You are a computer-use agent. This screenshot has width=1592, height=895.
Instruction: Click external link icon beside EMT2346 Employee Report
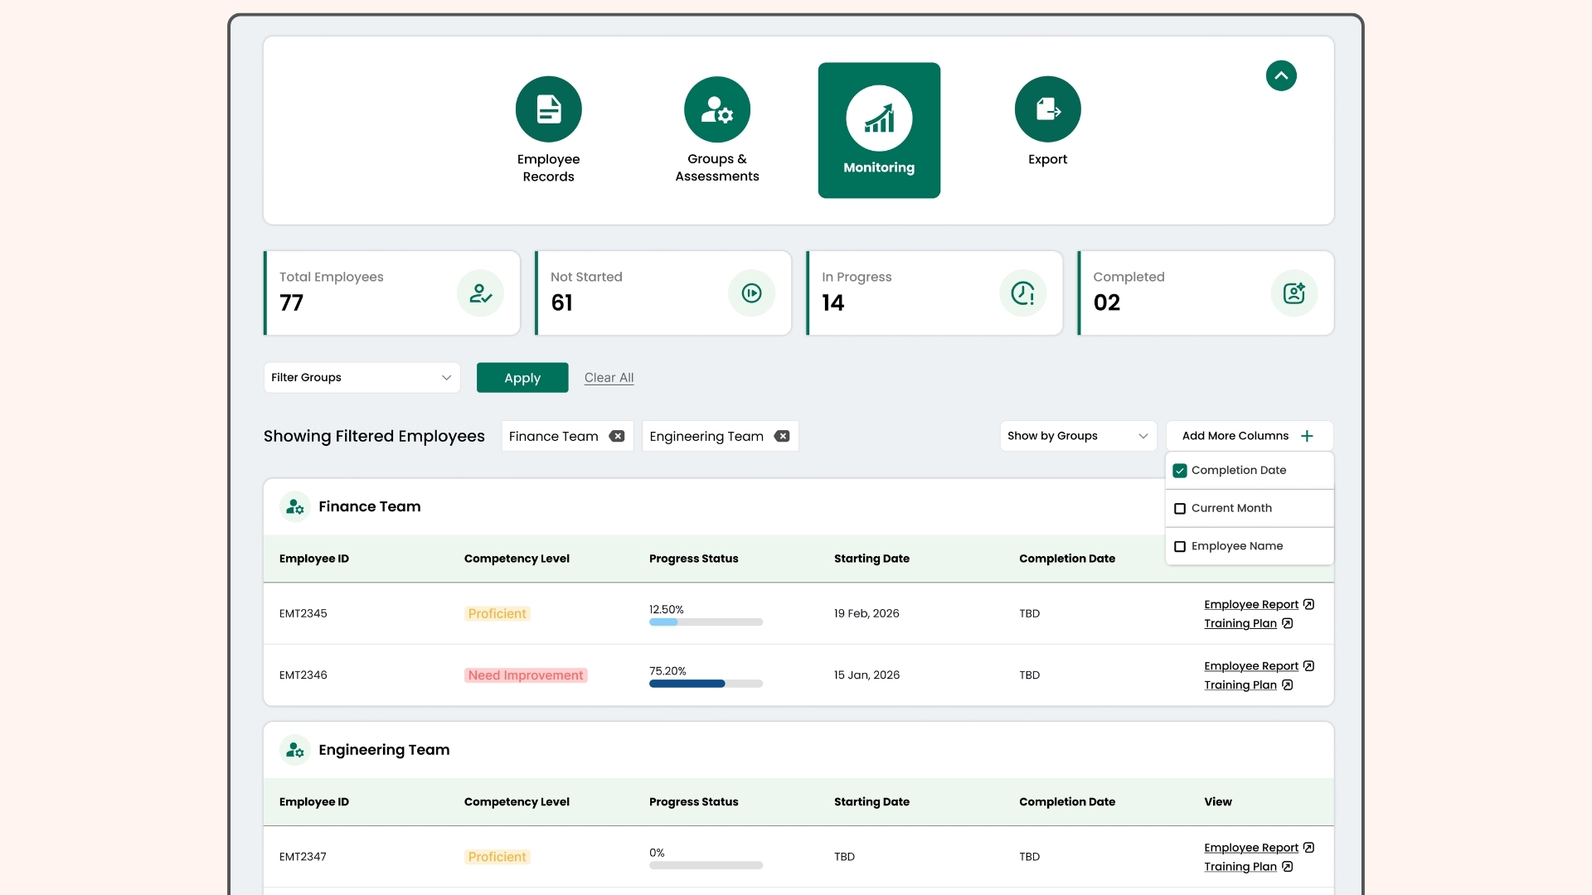pos(1308,665)
